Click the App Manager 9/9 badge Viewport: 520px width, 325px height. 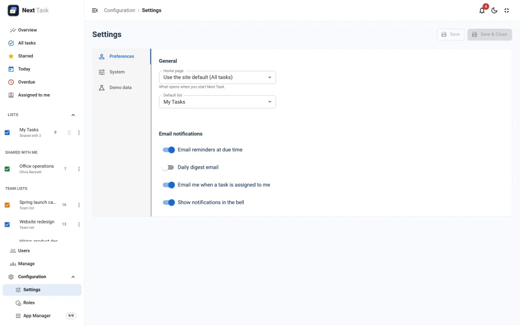pyautogui.click(x=71, y=316)
